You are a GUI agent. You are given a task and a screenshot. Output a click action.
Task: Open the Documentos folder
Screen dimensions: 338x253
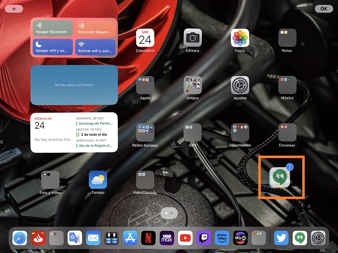(240, 133)
